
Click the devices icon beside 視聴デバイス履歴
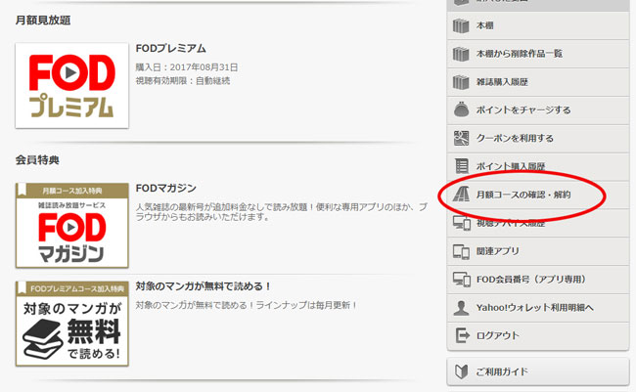(462, 223)
